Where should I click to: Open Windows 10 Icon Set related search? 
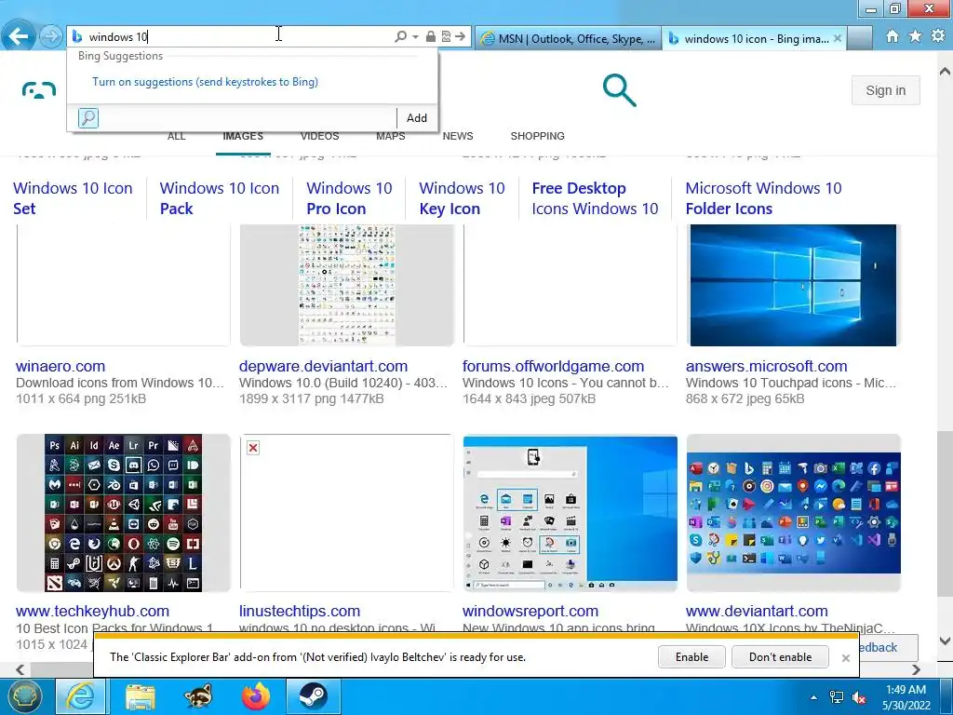(73, 198)
